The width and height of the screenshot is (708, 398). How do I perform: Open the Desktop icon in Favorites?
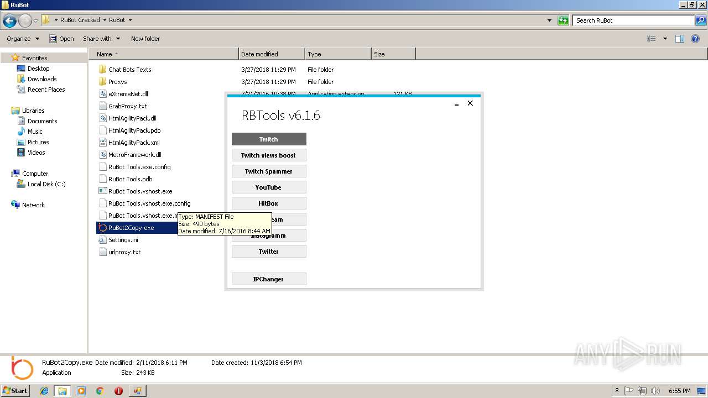[x=21, y=69]
